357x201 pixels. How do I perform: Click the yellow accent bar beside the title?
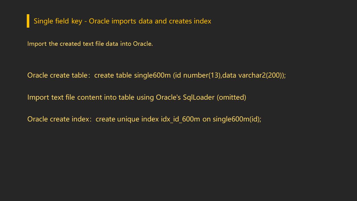[28, 21]
